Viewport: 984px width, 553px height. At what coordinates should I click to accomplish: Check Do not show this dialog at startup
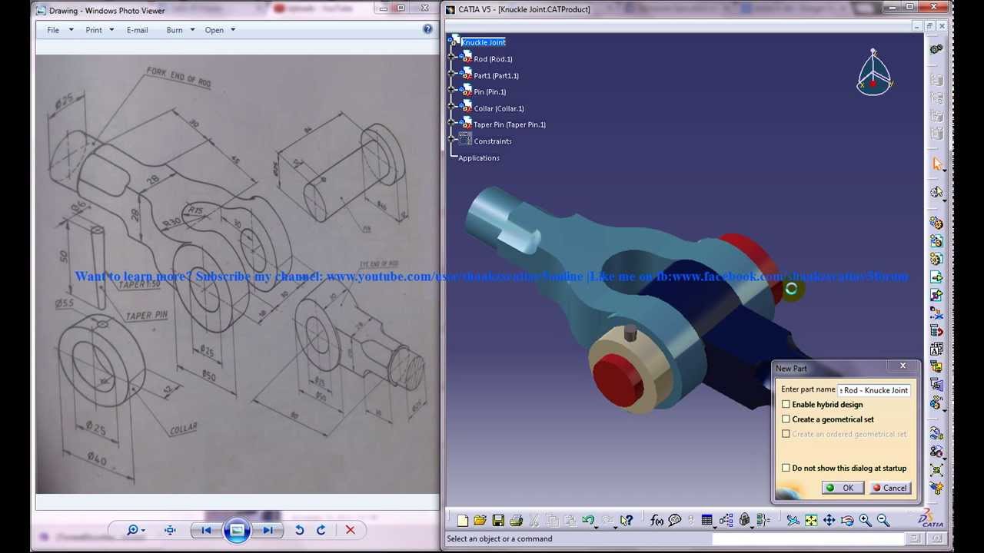(786, 468)
